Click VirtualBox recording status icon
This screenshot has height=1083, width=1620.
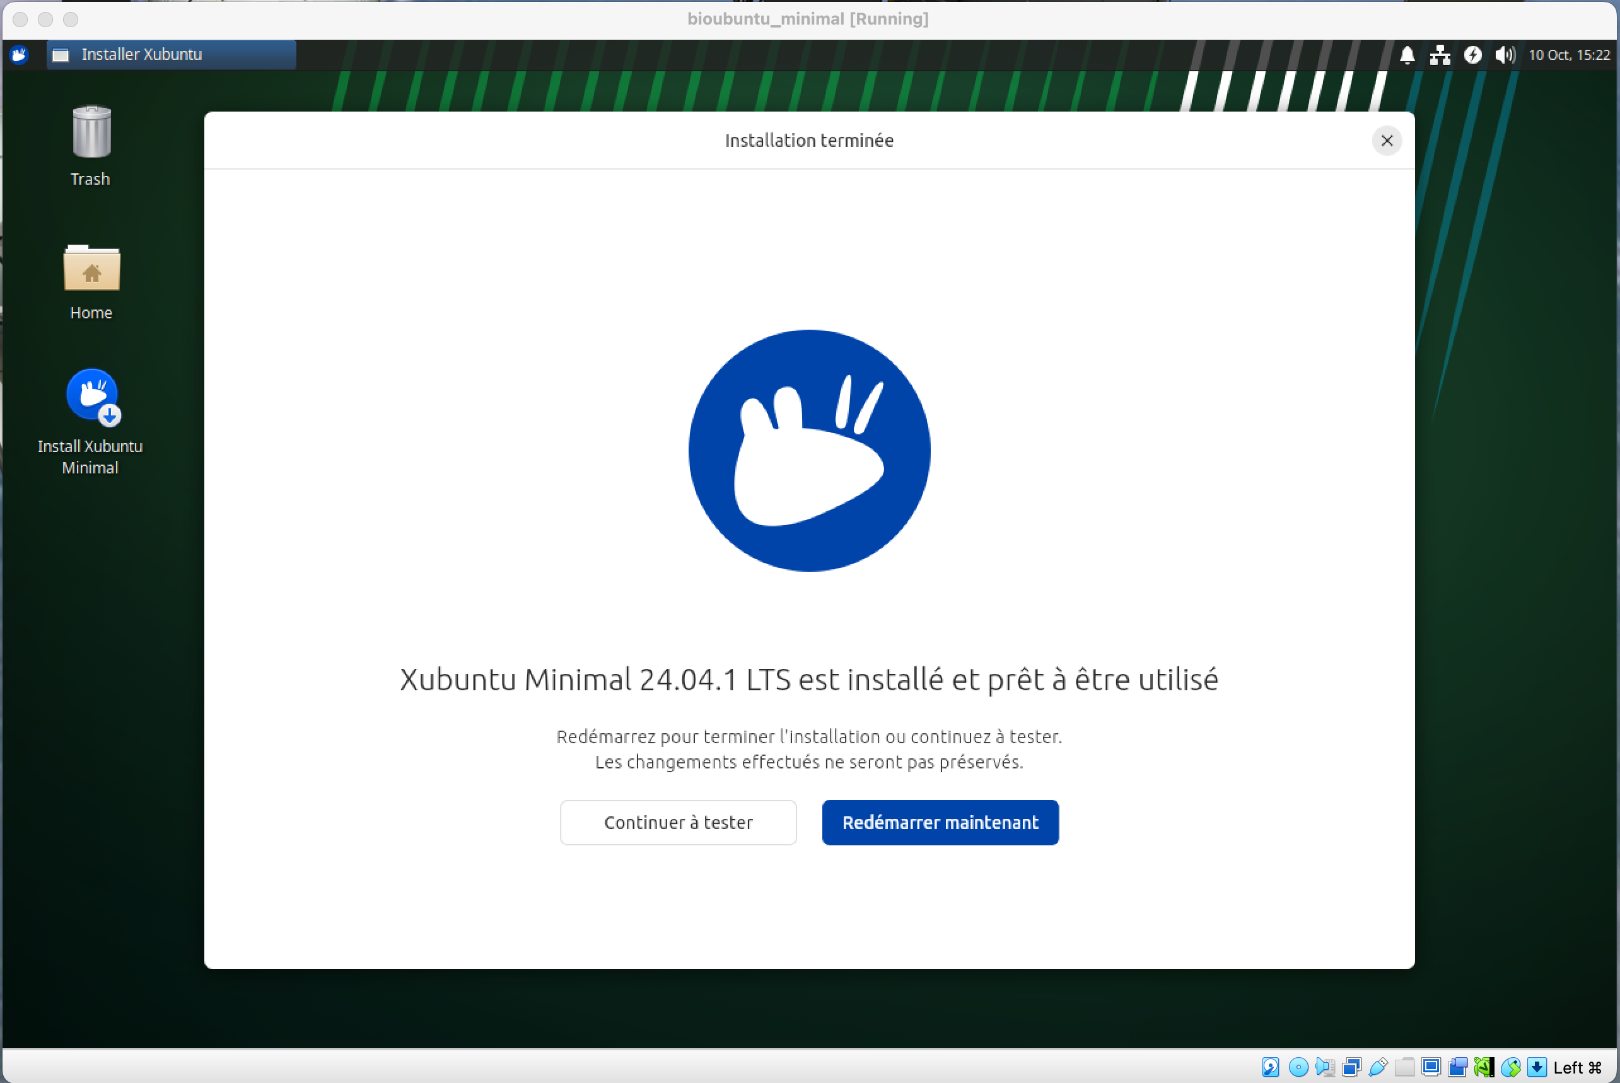tap(1458, 1067)
